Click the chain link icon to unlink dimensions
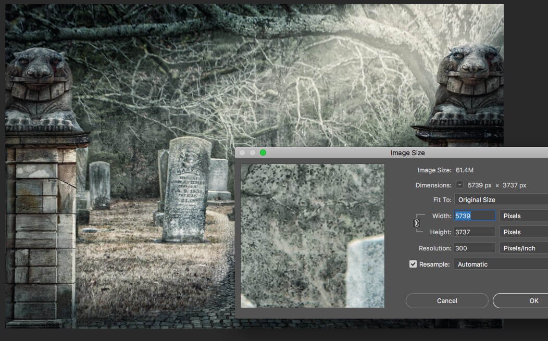The width and height of the screenshot is (548, 341). pos(416,223)
